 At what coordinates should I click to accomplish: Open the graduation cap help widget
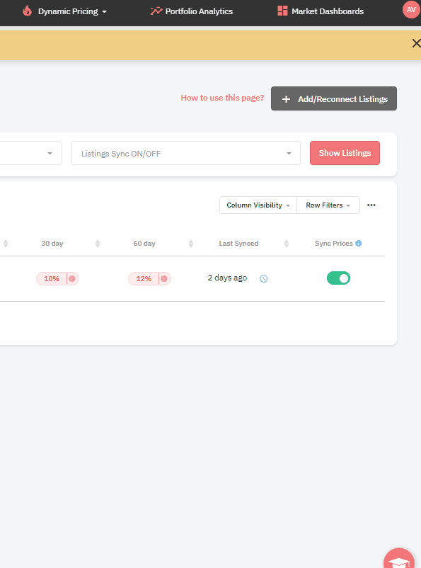coord(399,560)
